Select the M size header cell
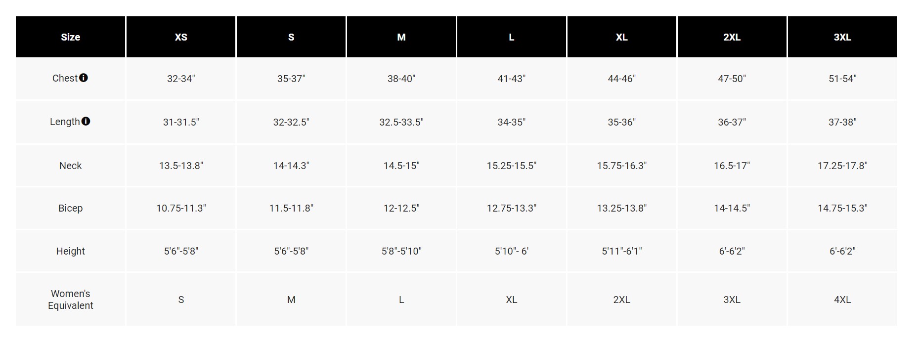 click(x=401, y=37)
